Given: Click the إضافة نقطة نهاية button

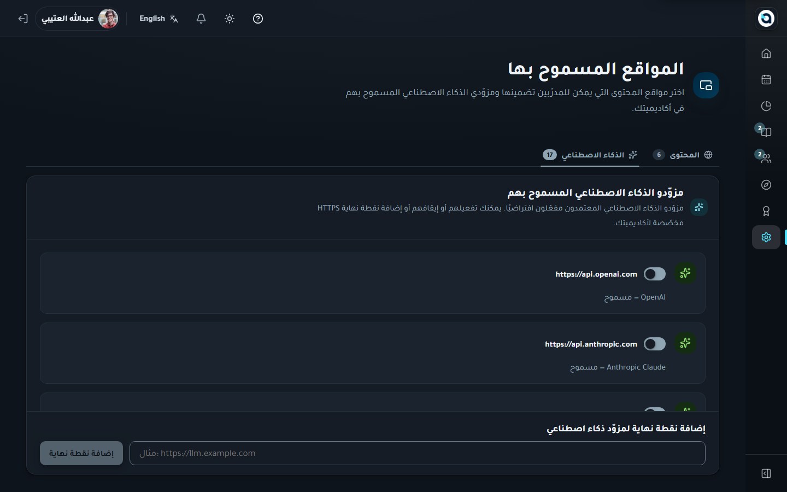Looking at the screenshot, I should (81, 453).
